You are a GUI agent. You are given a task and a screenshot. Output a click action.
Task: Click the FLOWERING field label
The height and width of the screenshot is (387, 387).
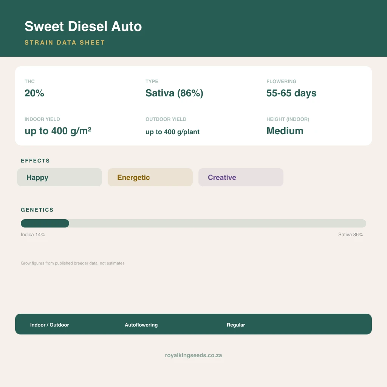tap(281, 82)
